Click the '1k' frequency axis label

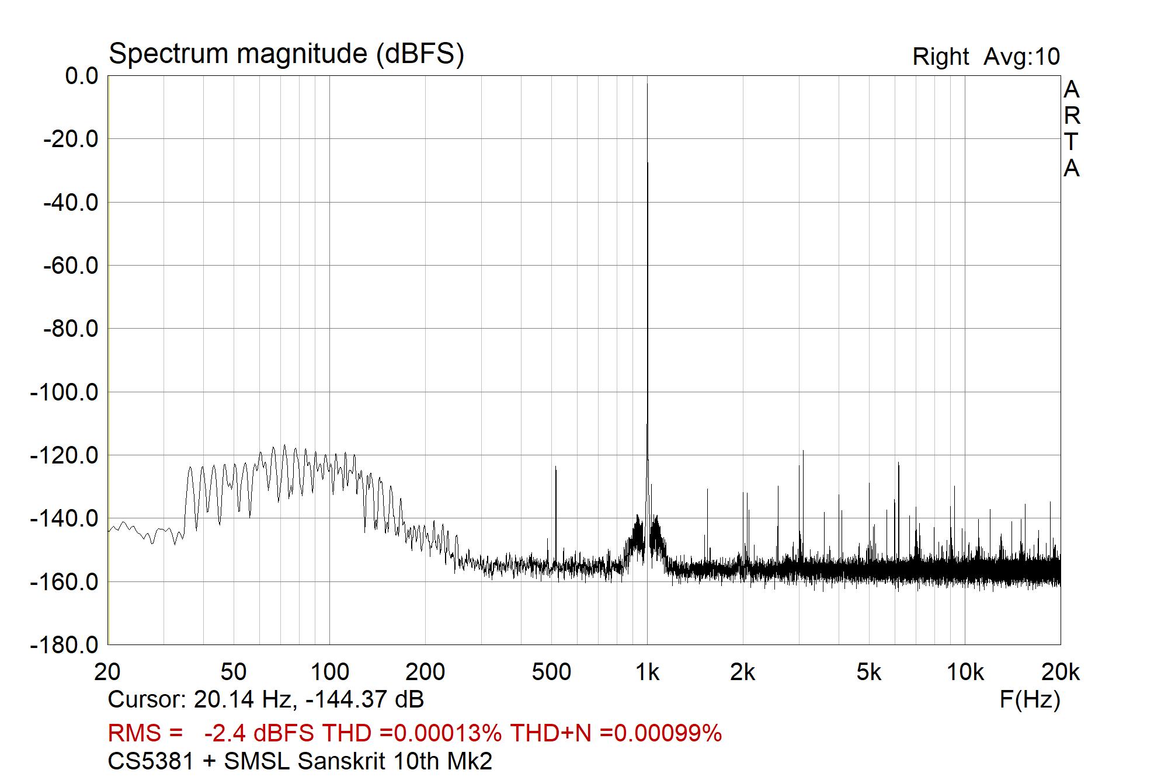pyautogui.click(x=647, y=673)
